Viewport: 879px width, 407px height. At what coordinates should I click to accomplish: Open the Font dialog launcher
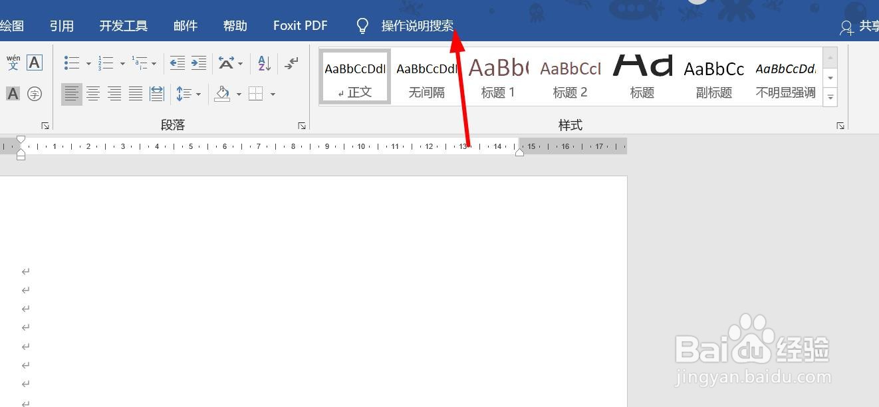[x=45, y=126]
